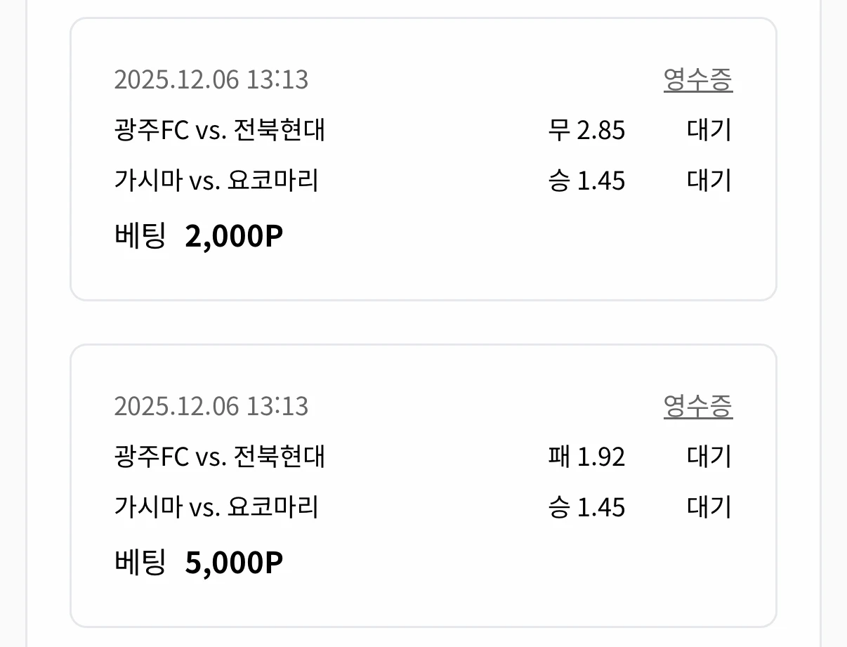This screenshot has width=847, height=647.
Task: Click the 가시마 vs. 요코마리 match in the second bet
Action: click(x=214, y=507)
